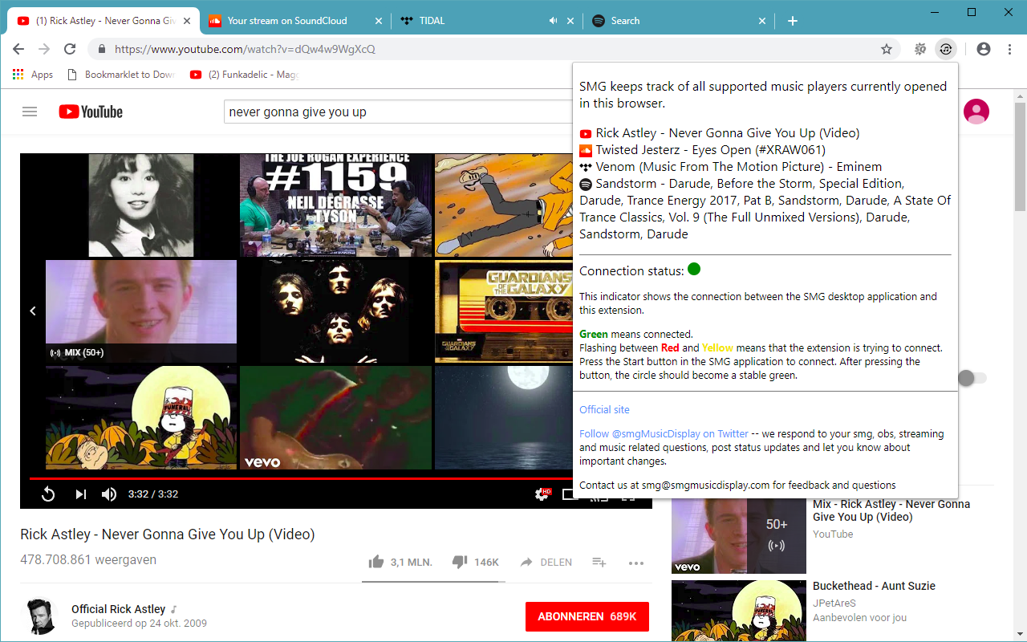This screenshot has width=1027, height=642.
Task: Open the Chrome profile icon
Action: click(x=984, y=49)
